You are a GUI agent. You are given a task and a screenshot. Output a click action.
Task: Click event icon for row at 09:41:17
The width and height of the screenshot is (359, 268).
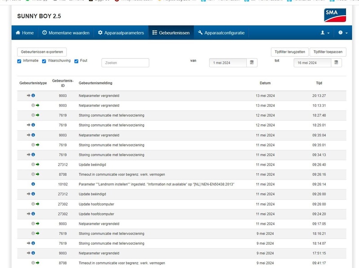pyautogui.click(x=35, y=263)
